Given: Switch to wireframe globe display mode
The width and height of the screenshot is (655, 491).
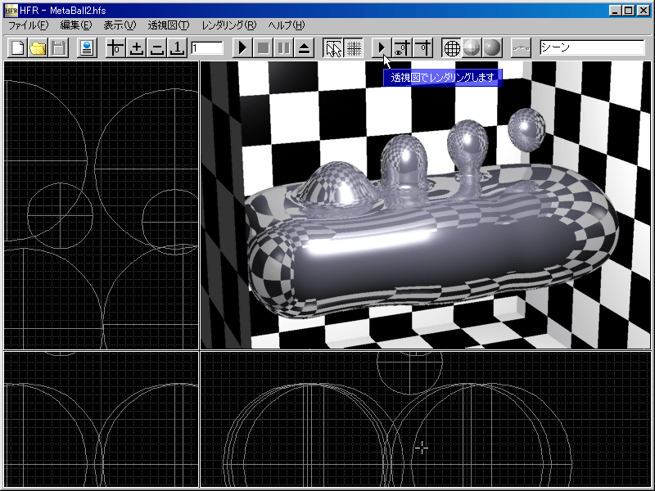Looking at the screenshot, I should tap(452, 47).
